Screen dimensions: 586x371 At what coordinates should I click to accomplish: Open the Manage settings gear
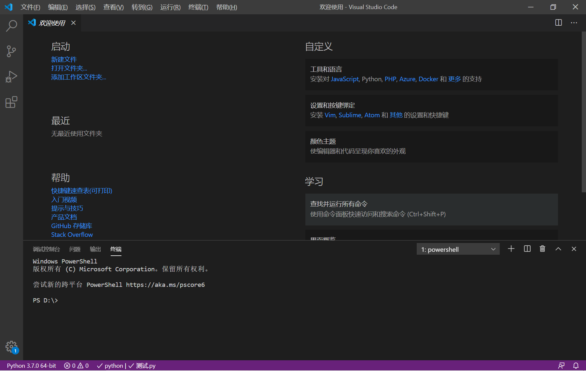point(11,347)
